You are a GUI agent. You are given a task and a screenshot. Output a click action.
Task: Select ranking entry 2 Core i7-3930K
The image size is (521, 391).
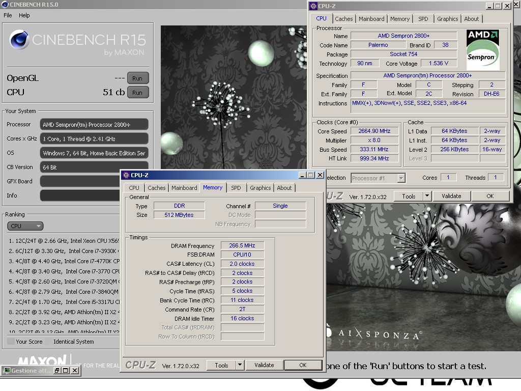pos(63,251)
